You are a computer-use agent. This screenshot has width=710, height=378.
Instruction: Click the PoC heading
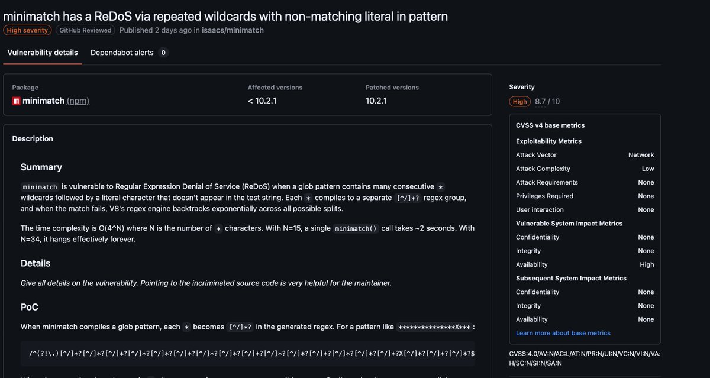(x=30, y=307)
